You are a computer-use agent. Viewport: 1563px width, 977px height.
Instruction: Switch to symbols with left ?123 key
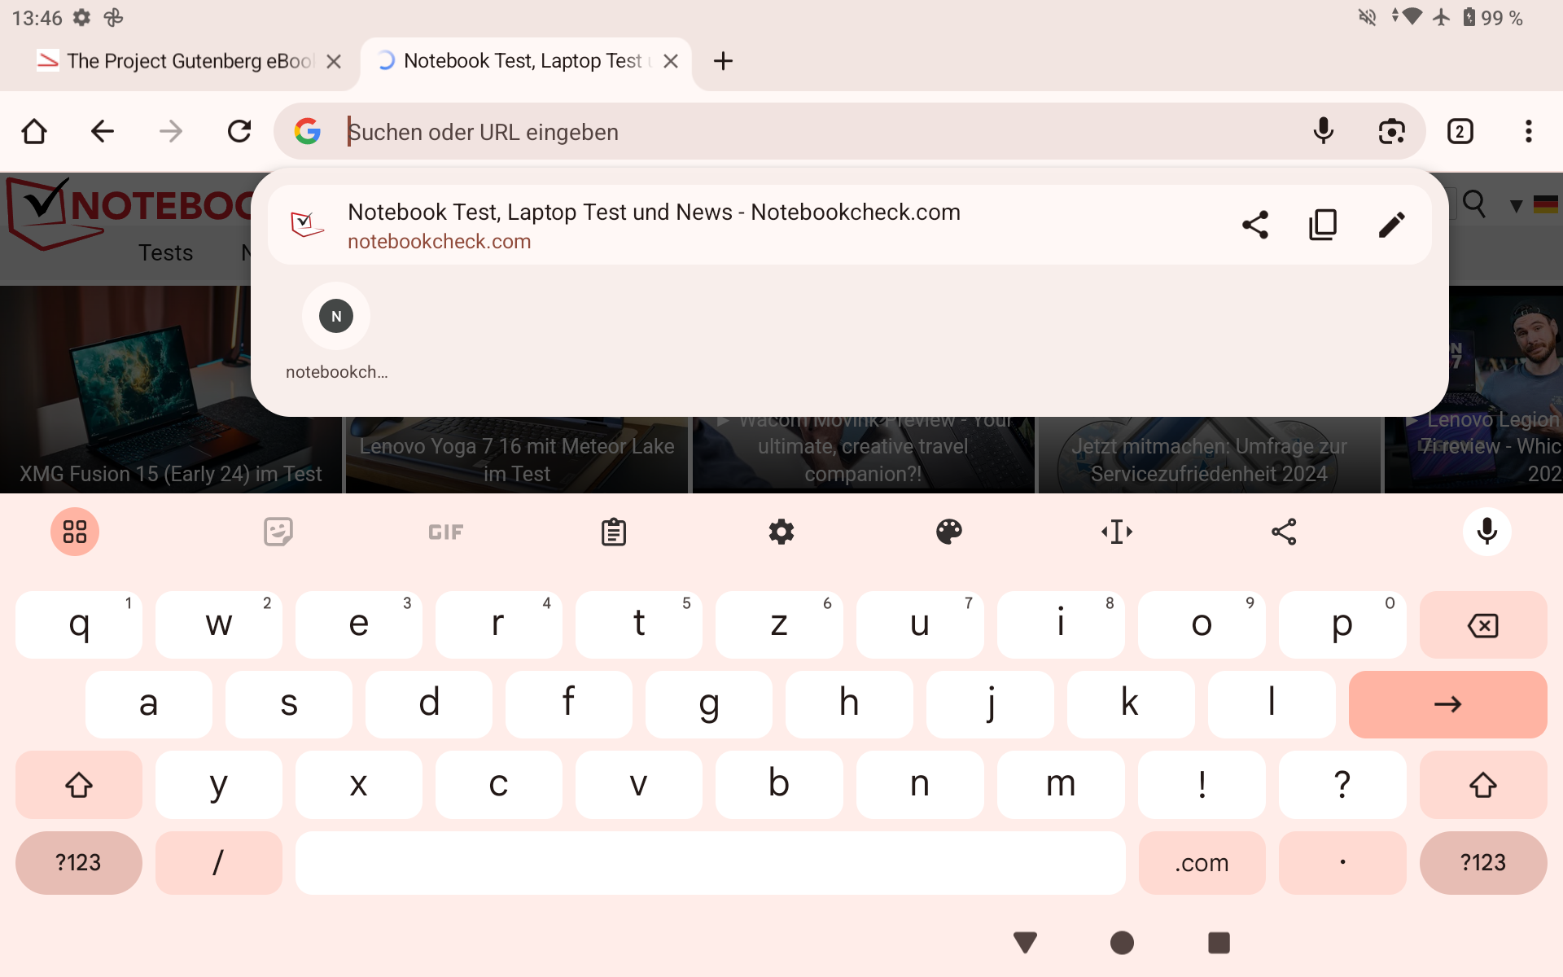(79, 862)
